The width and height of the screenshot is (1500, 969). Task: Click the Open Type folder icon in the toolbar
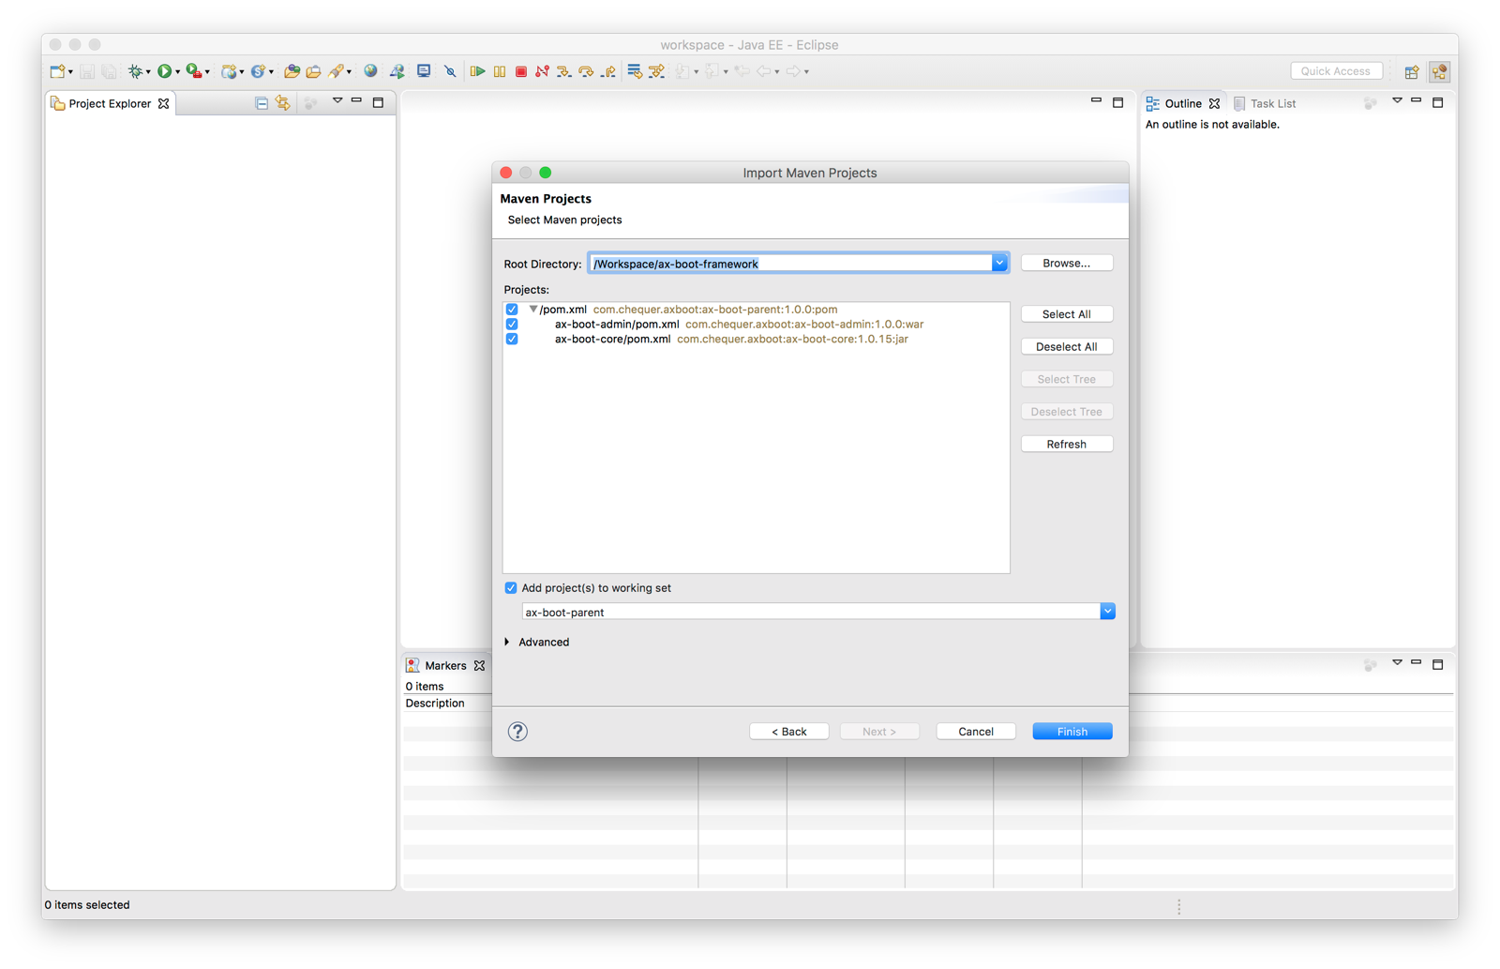point(292,71)
